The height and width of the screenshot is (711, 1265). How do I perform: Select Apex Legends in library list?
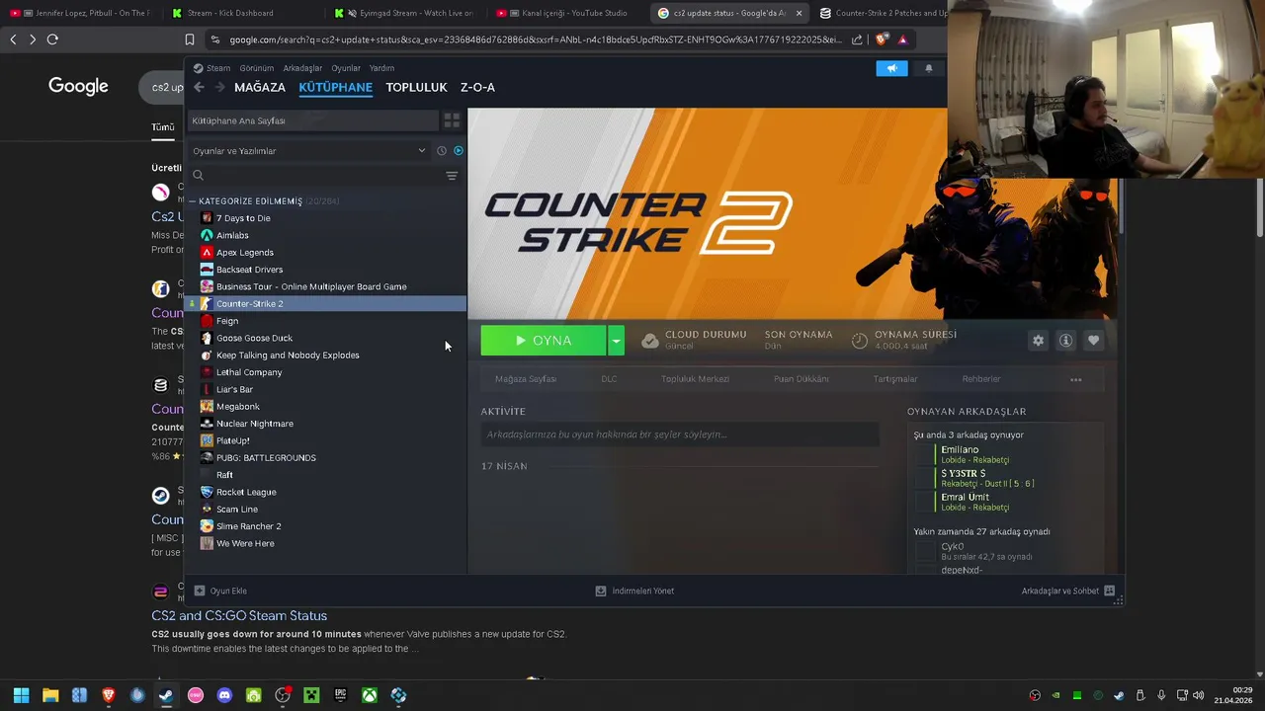[x=245, y=253]
